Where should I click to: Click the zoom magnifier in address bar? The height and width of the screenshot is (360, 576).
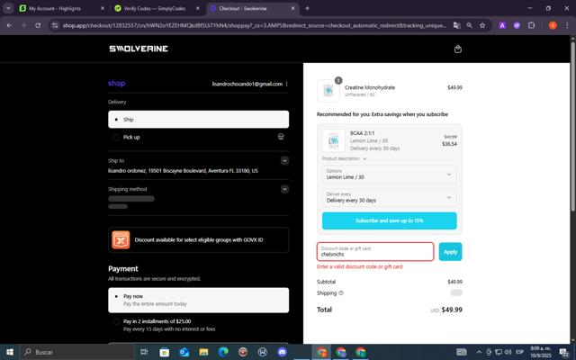tap(470, 25)
